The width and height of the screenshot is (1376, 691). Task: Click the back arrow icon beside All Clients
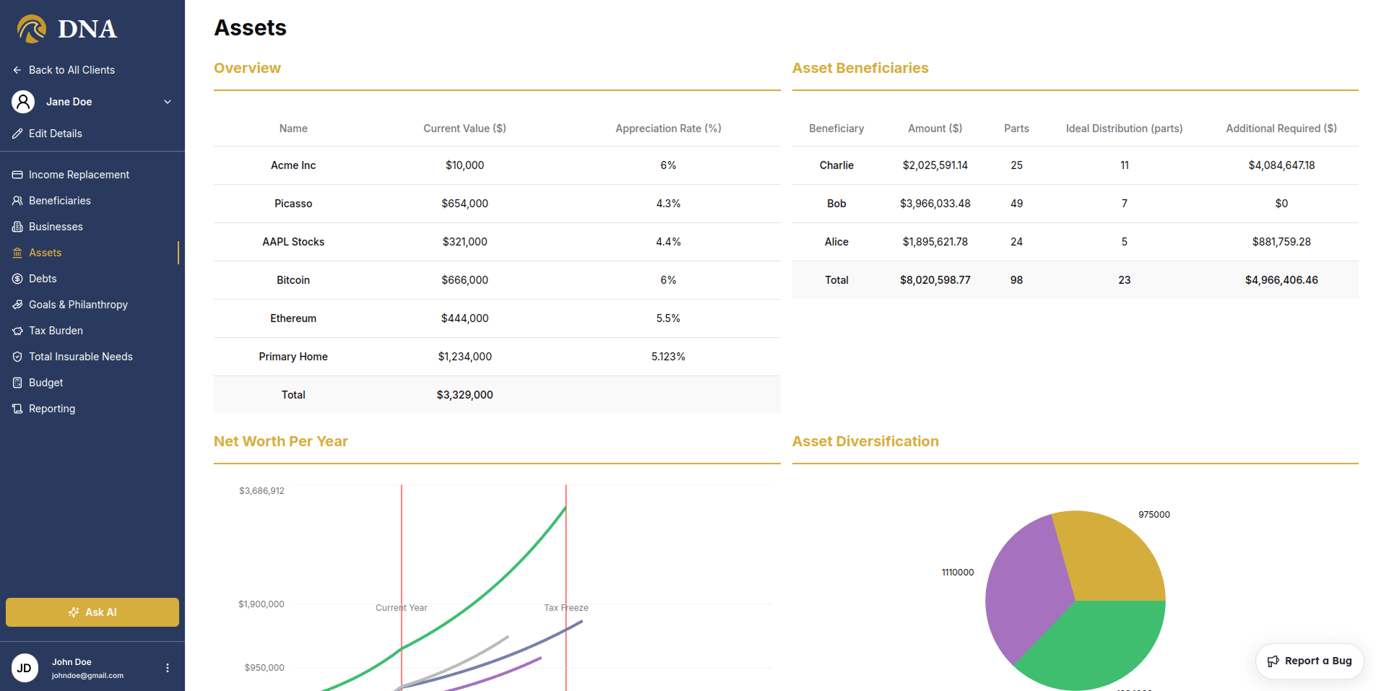click(x=17, y=70)
